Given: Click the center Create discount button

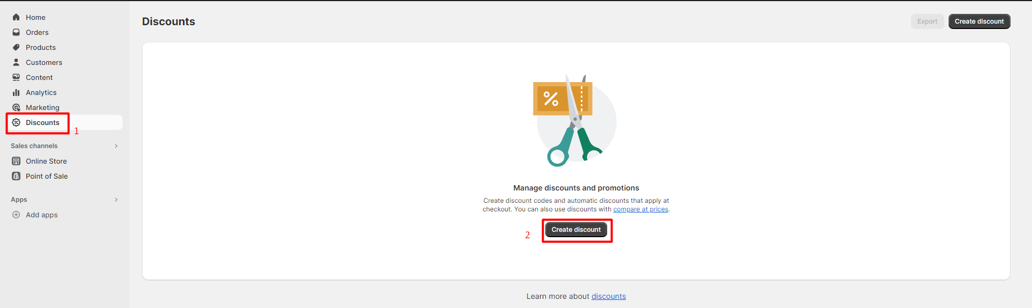Looking at the screenshot, I should pos(576,230).
